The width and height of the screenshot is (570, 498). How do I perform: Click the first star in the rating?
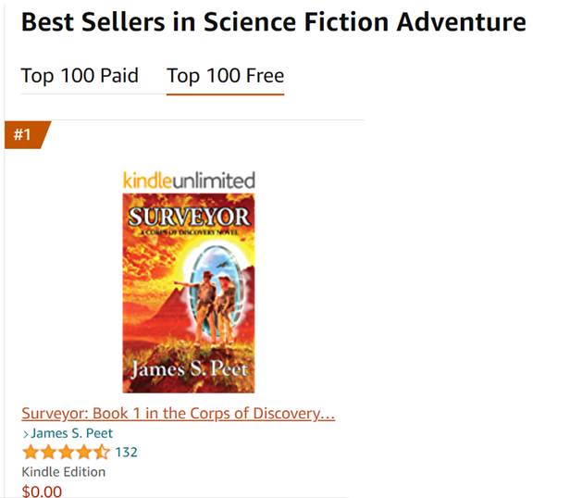31,453
